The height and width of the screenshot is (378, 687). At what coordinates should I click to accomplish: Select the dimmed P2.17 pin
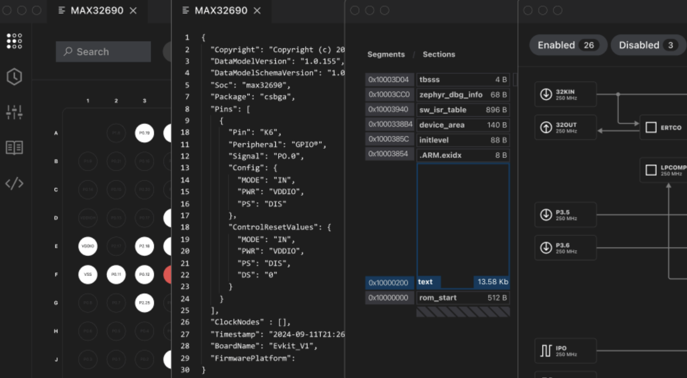(x=116, y=246)
